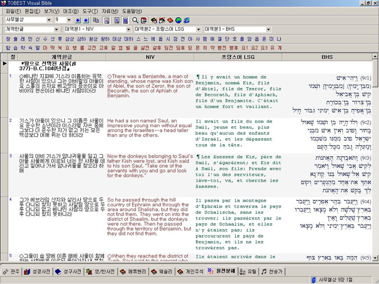The width and height of the screenshot is (379, 284).
Task: Toggle the single-pane view layout button
Action: [x=107, y=21]
